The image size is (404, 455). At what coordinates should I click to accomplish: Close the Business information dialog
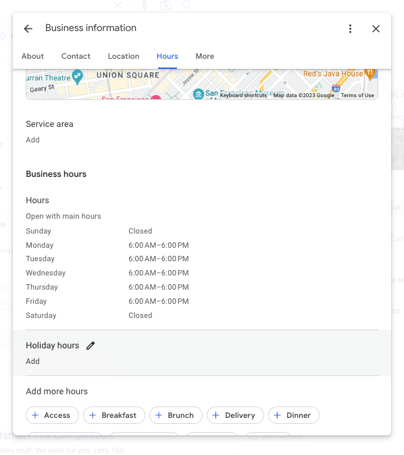point(376,28)
